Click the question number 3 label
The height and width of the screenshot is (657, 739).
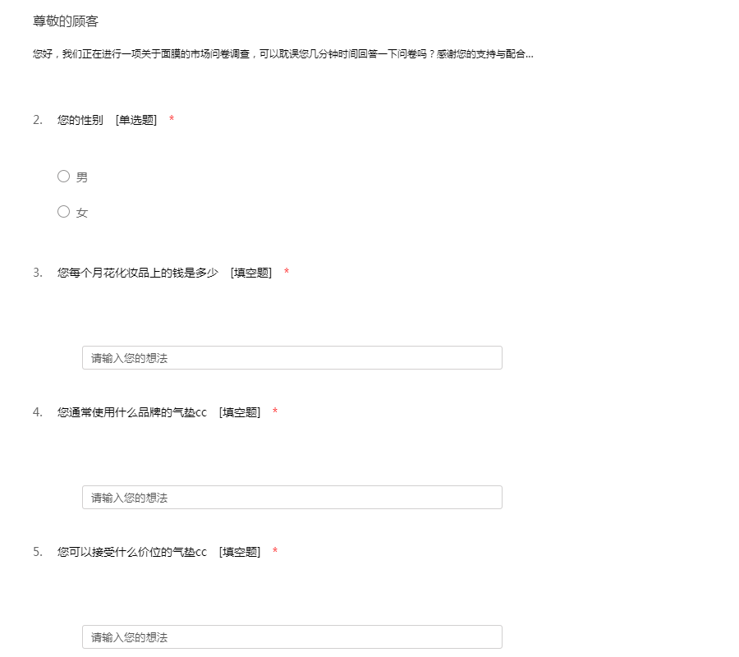point(38,273)
